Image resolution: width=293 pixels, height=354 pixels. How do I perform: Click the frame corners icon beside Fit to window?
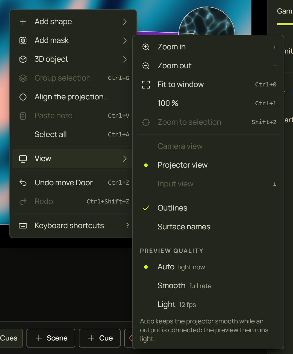click(146, 85)
